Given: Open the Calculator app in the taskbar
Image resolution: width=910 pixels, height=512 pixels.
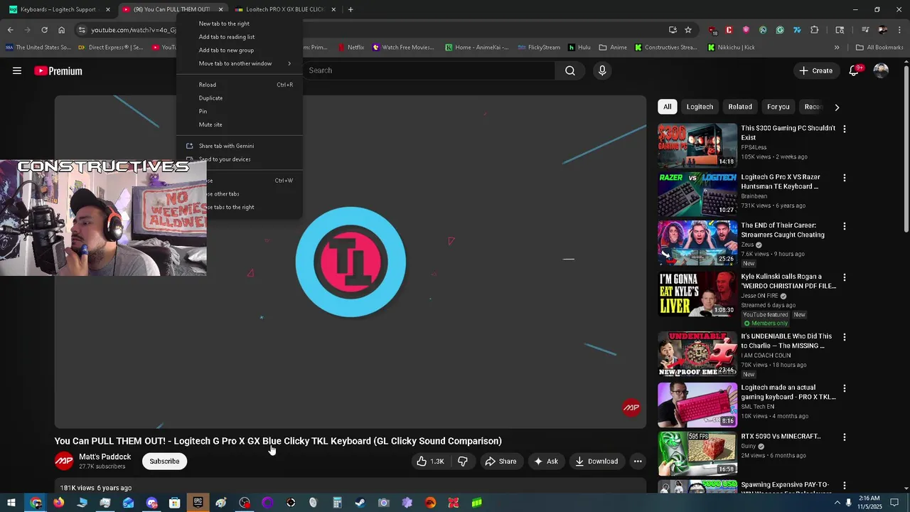Looking at the screenshot, I should [337, 503].
